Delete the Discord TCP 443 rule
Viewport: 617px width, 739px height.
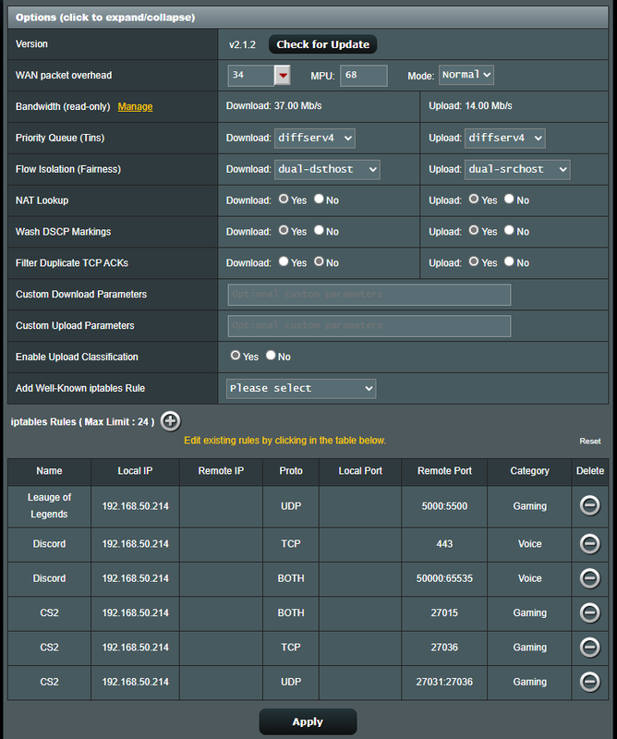[589, 544]
